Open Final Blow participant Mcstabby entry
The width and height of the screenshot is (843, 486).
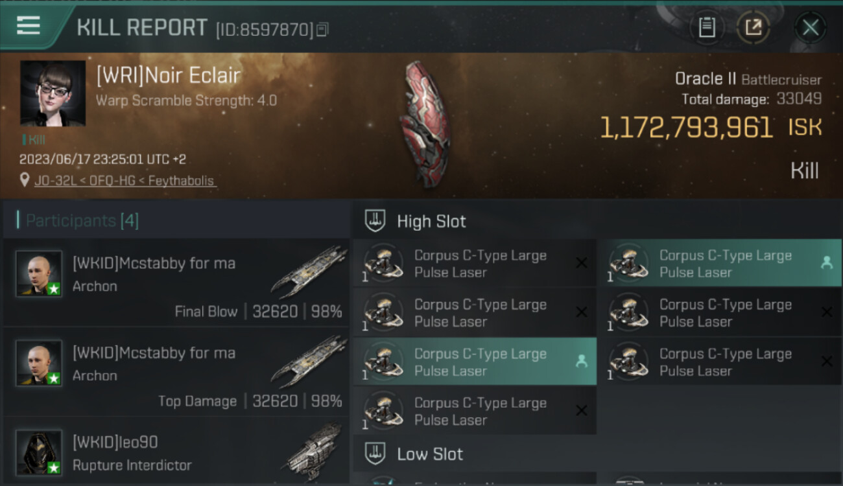[x=176, y=283]
